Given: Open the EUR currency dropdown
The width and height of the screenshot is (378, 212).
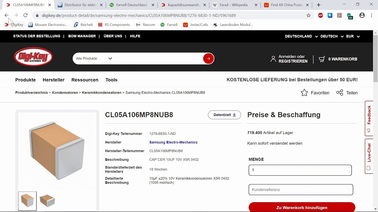Looking at the screenshot, I should [353, 36].
